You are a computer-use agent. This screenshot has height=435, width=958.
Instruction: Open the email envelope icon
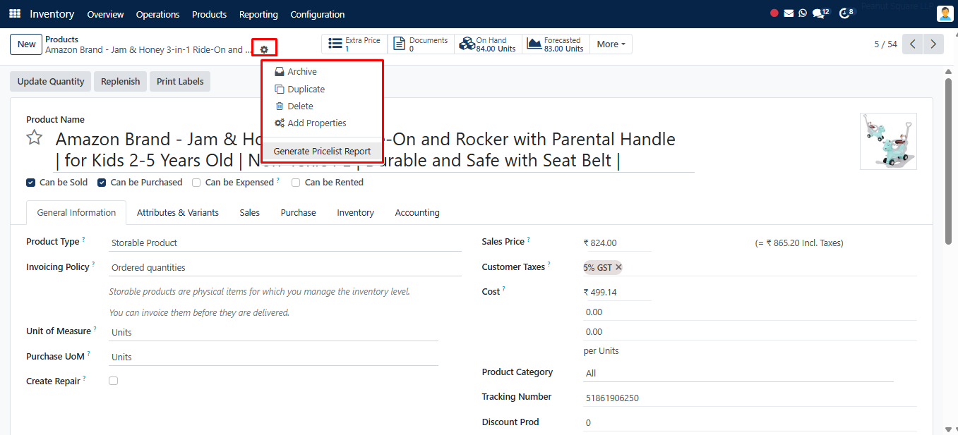789,13
